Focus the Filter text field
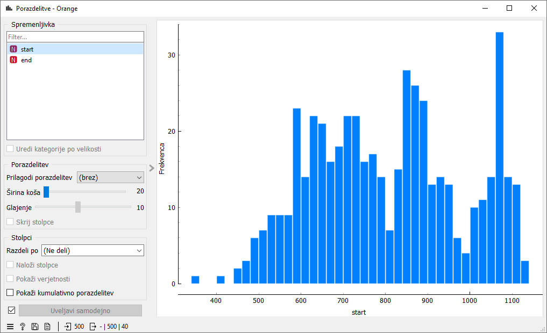547x333 pixels. click(x=75, y=37)
